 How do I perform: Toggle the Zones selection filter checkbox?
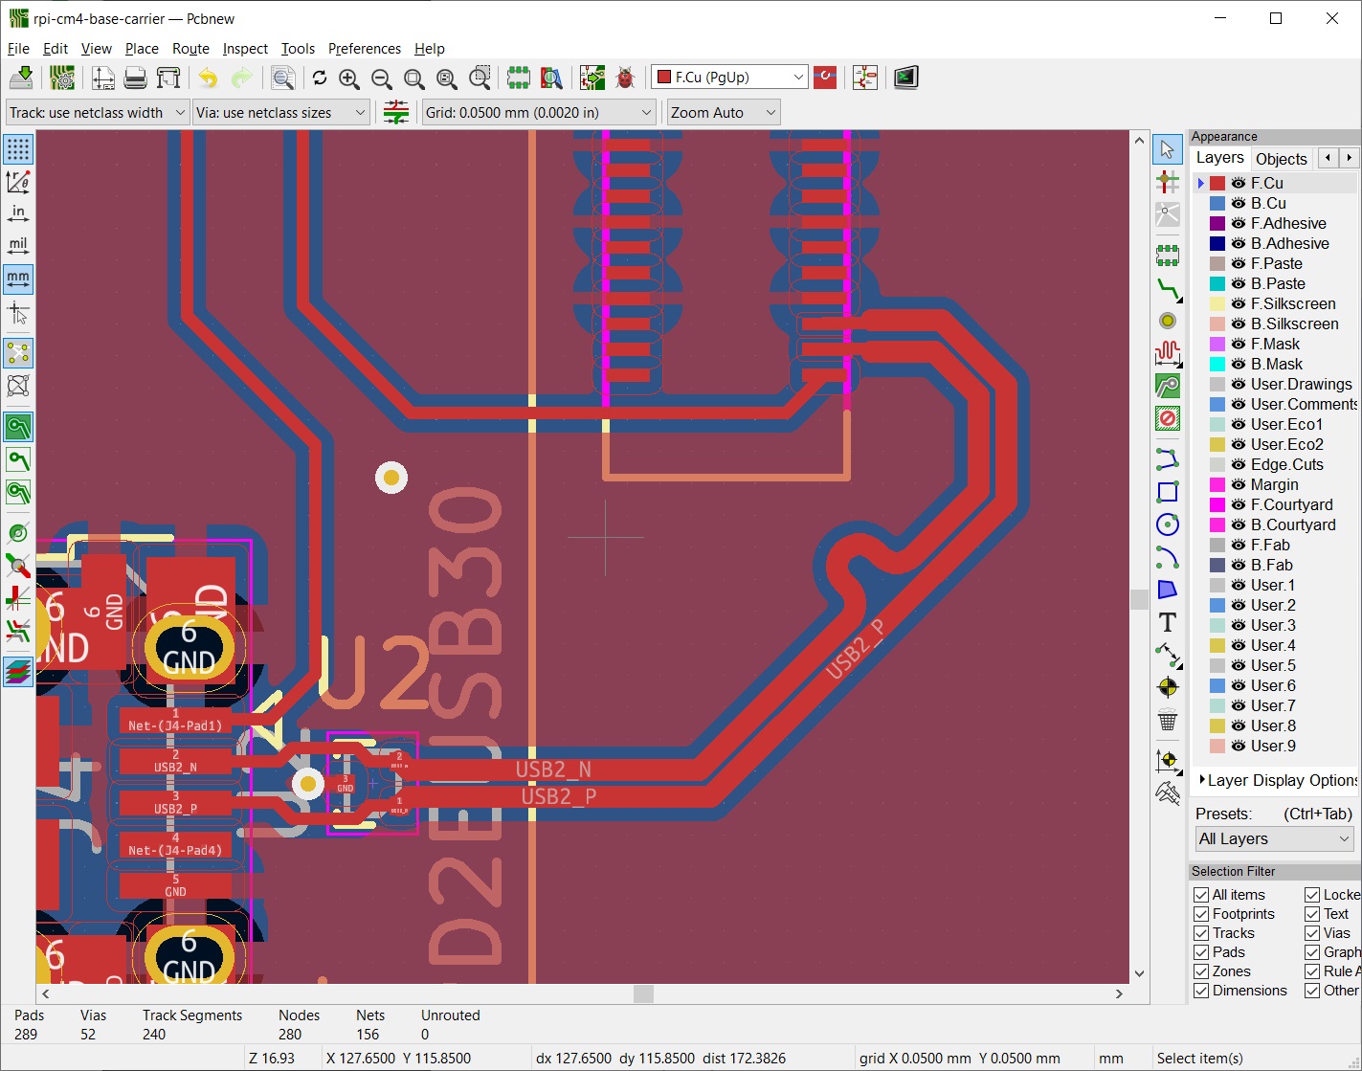pyautogui.click(x=1201, y=971)
